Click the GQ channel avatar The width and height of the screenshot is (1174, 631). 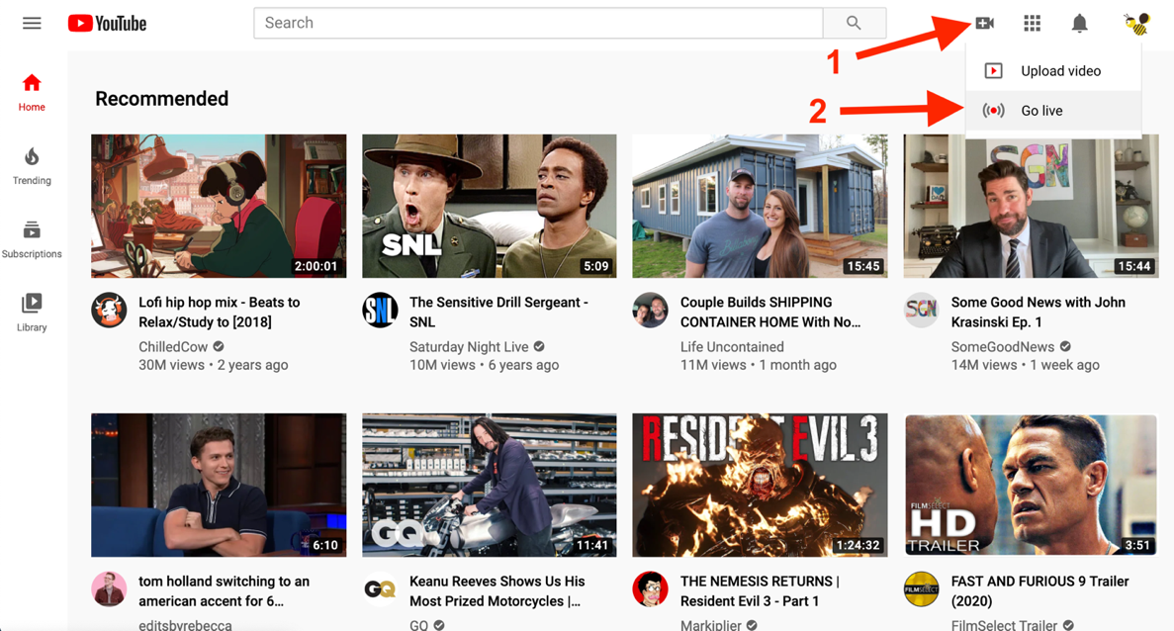380,589
